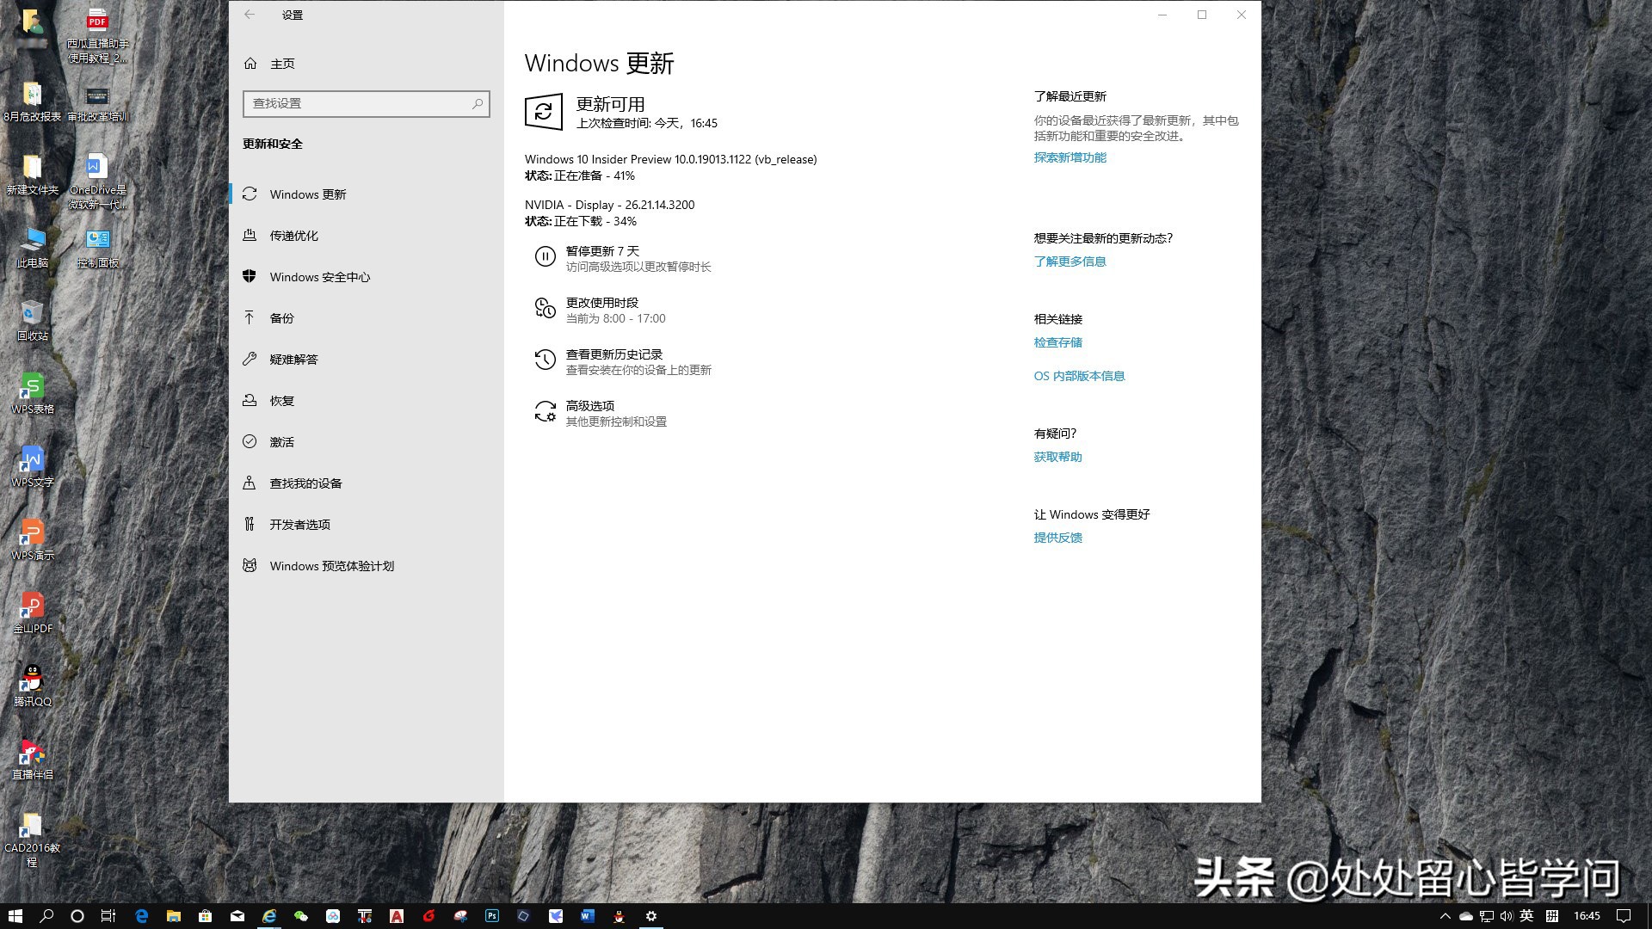Click the volume speaker icon in system tray
The width and height of the screenshot is (1652, 929).
coord(1507,916)
